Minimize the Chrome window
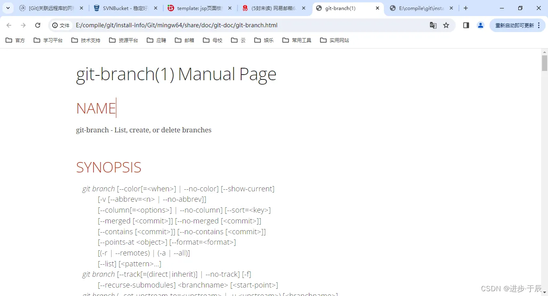The image size is (548, 296). [502, 8]
